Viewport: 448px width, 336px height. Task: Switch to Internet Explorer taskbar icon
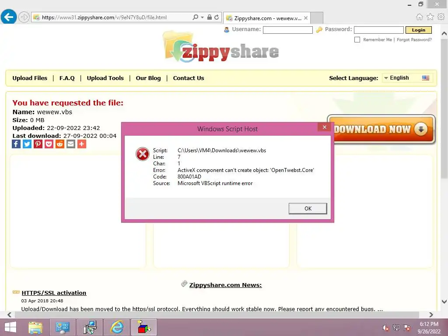117,327
